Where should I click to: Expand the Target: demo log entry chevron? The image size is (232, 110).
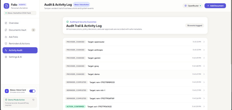click(204, 74)
